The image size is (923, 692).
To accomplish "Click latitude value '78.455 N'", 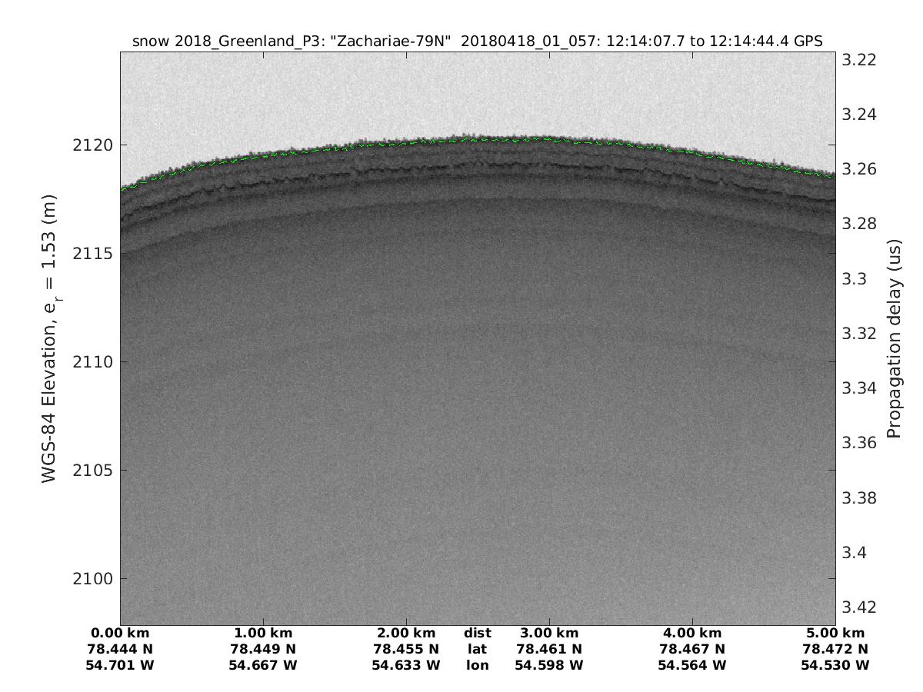I will pyautogui.click(x=406, y=649).
